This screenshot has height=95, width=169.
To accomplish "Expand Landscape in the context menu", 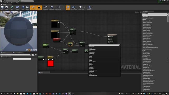I will [92, 72].
